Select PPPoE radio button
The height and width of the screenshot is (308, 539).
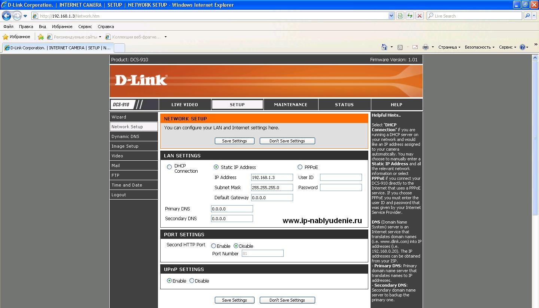coord(300,167)
